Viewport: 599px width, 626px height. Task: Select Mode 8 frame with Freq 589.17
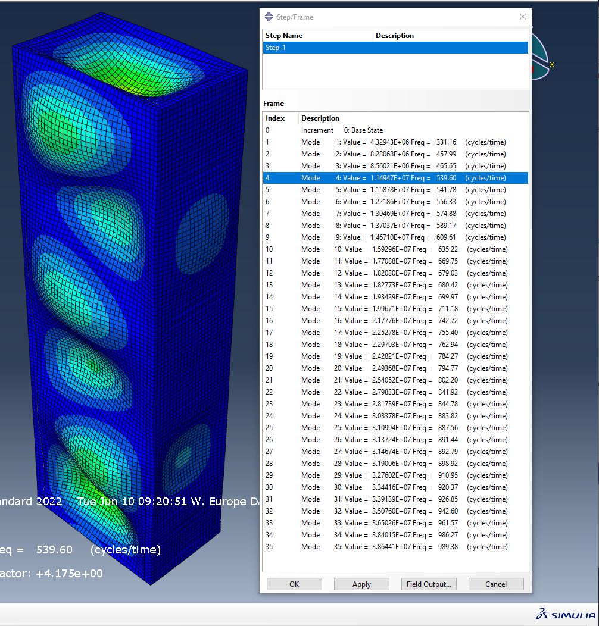click(395, 226)
